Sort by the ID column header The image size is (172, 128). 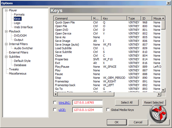click(146, 18)
